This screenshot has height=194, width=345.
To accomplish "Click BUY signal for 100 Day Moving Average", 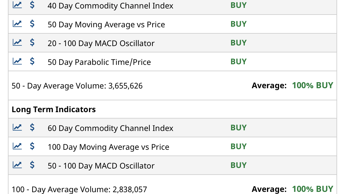I will pos(238,146).
